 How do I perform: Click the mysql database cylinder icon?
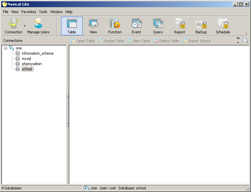coord(18,59)
